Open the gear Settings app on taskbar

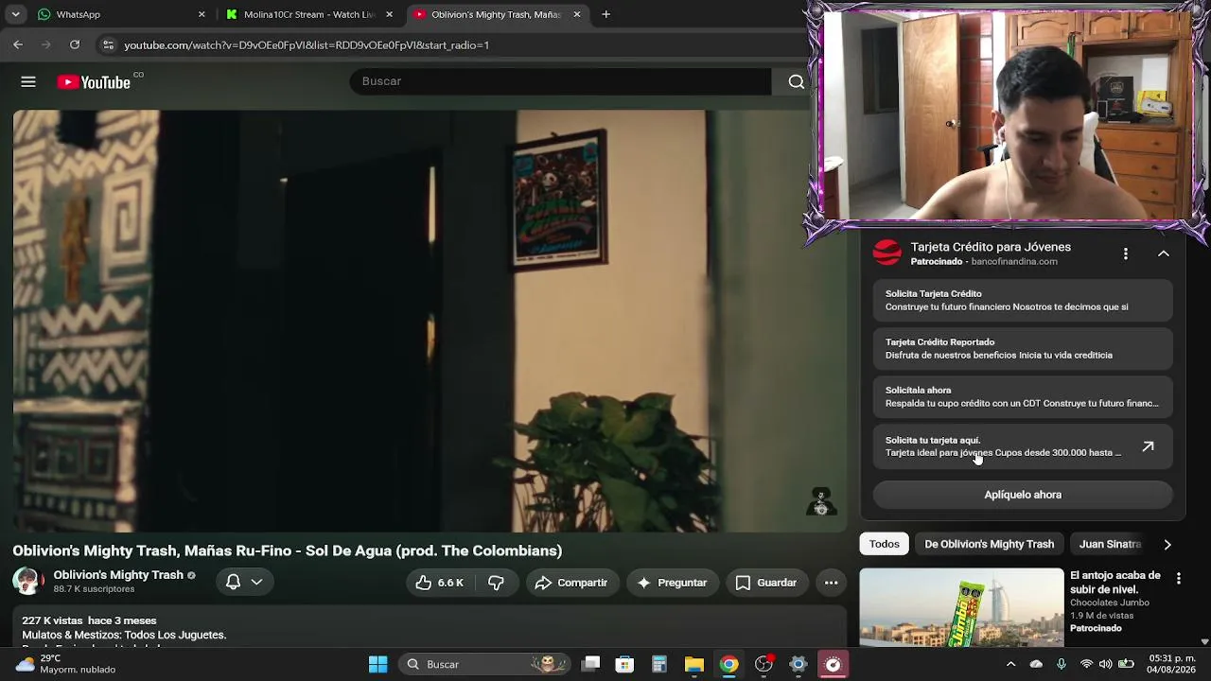click(798, 664)
